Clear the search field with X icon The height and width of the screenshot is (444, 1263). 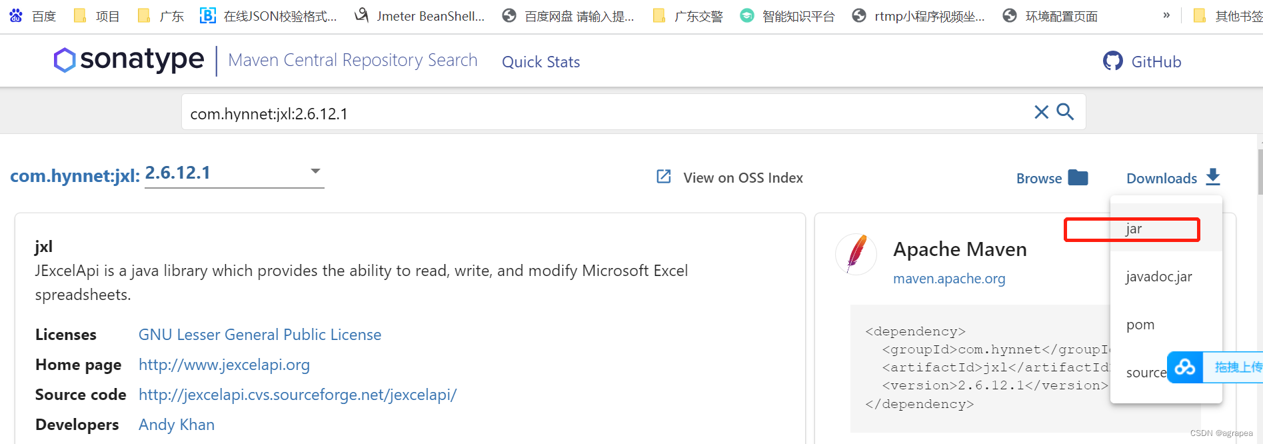pos(1041,112)
